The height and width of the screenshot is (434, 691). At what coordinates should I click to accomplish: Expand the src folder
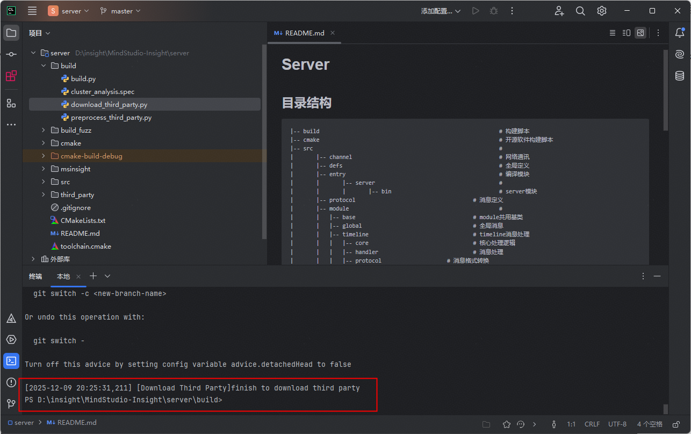point(44,182)
